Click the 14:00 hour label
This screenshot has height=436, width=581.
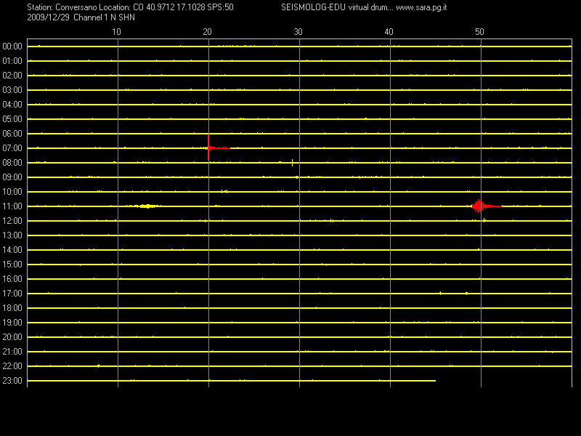[x=12, y=250]
